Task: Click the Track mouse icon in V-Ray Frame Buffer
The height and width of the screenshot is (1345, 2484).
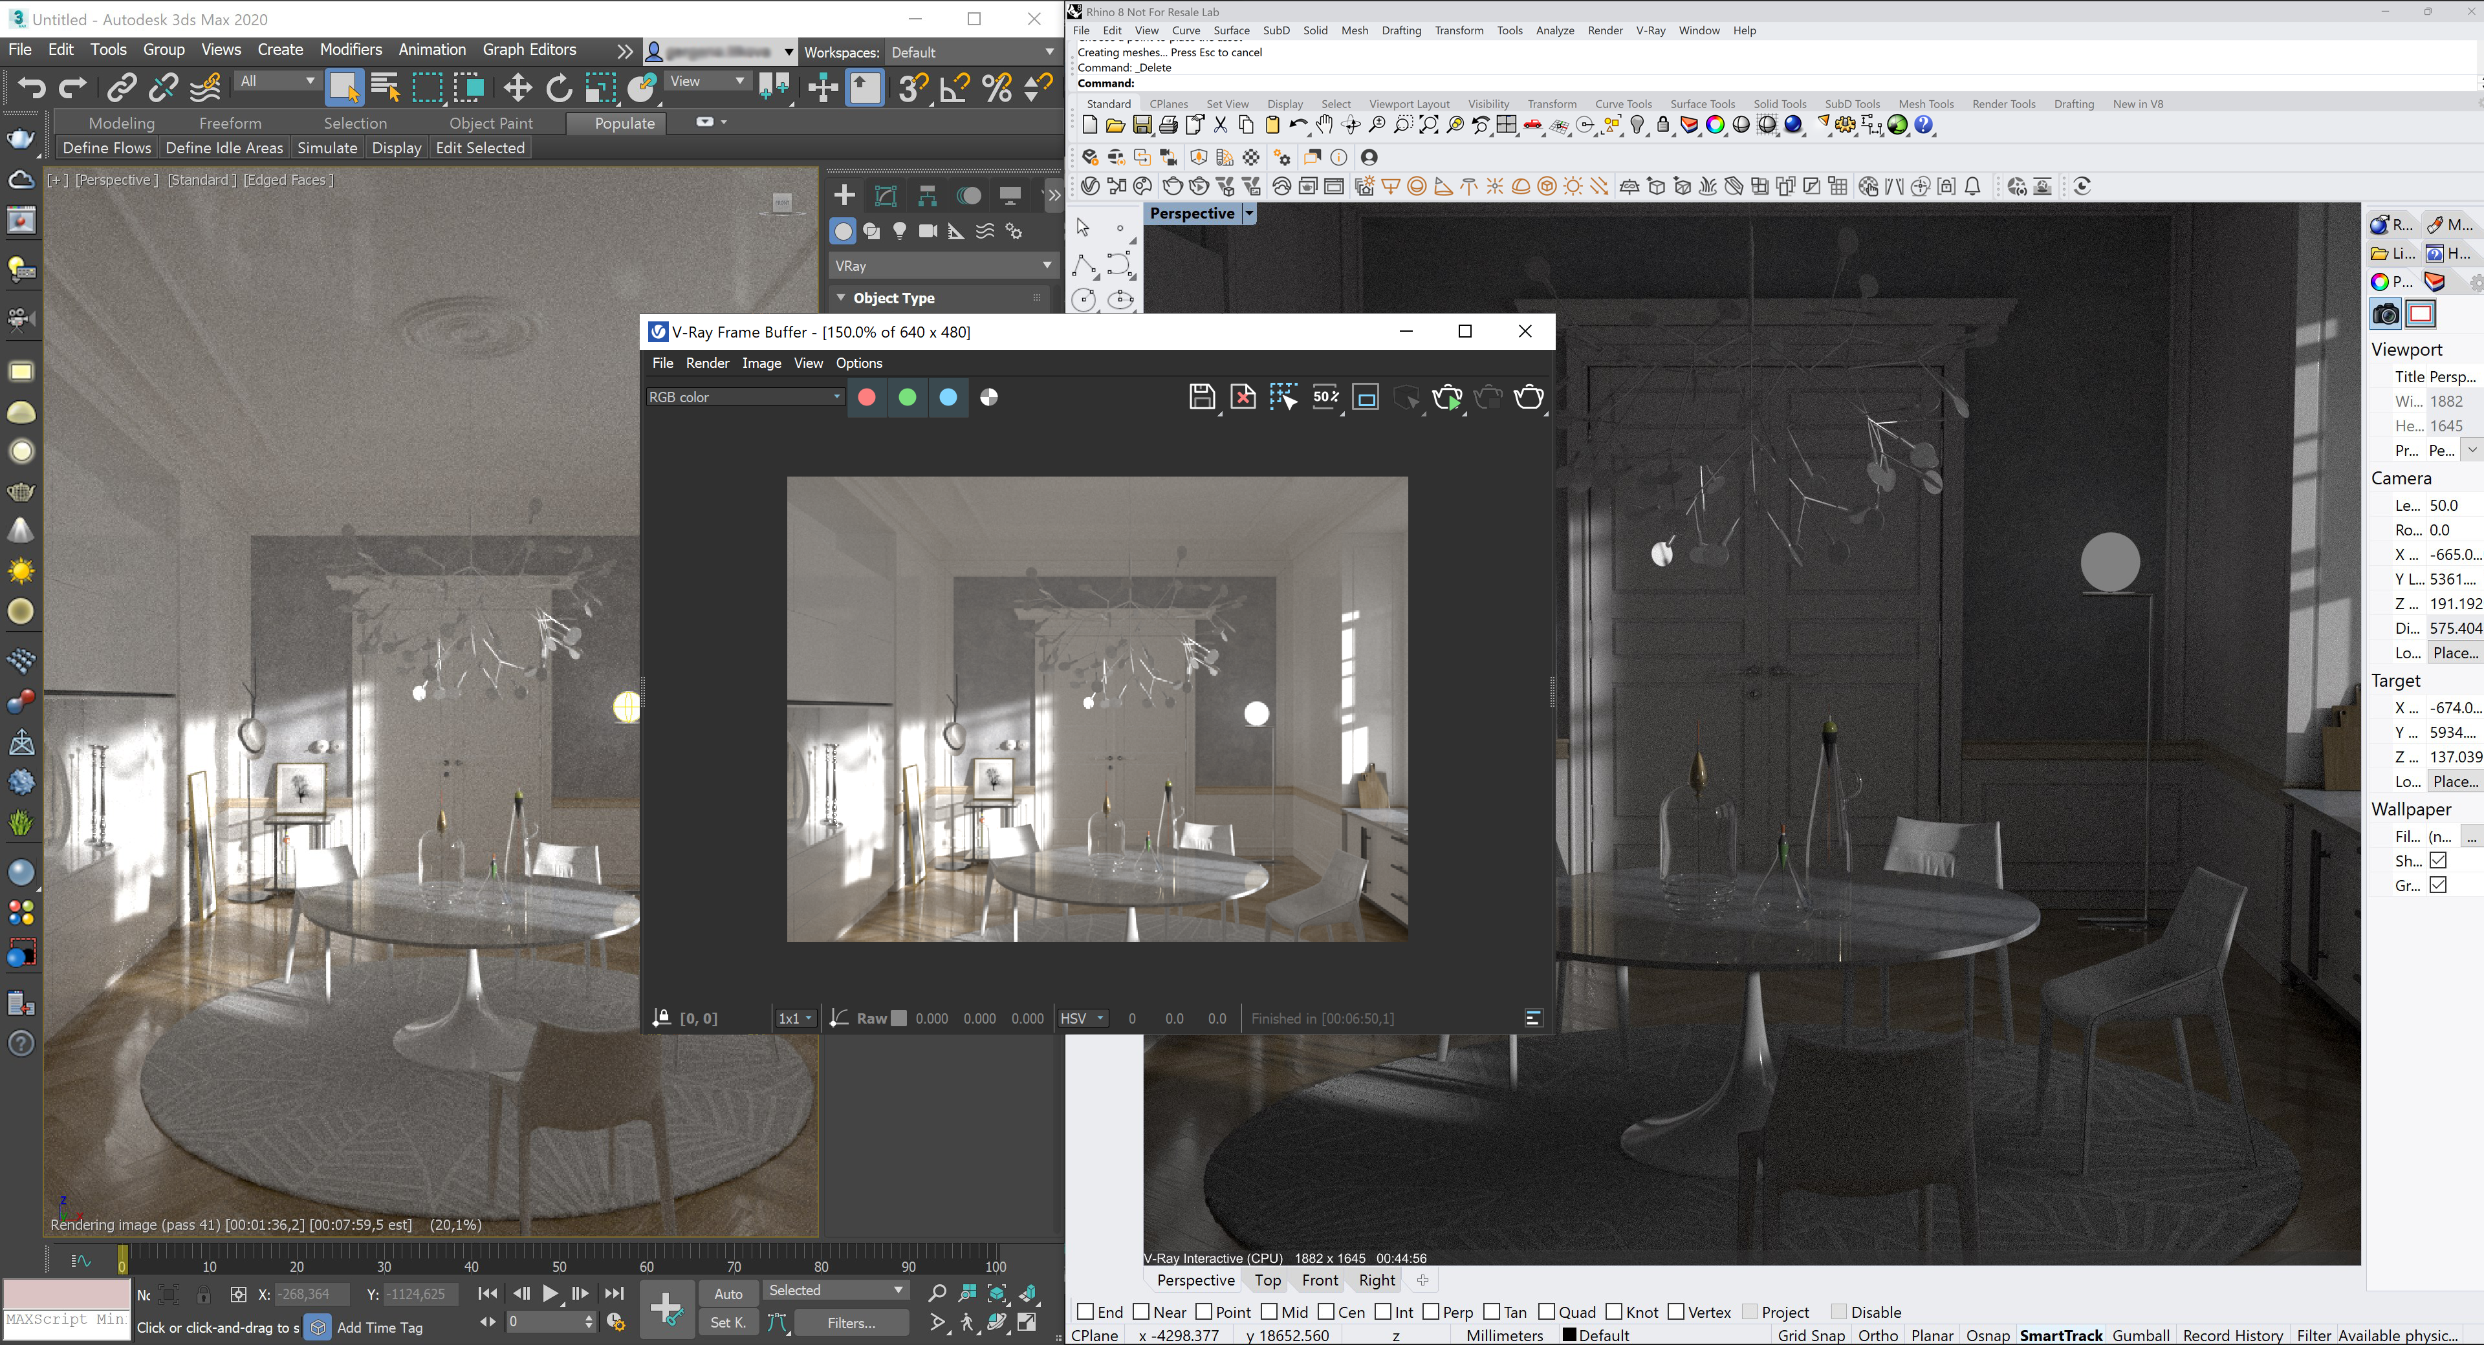Action: (x=1283, y=397)
